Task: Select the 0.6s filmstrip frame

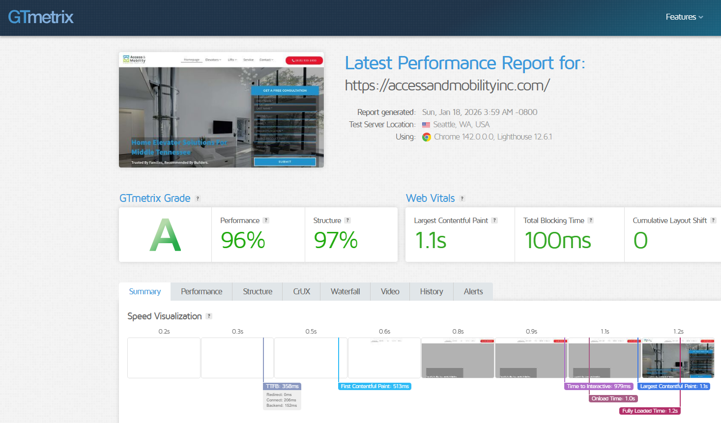Action: [x=384, y=358]
